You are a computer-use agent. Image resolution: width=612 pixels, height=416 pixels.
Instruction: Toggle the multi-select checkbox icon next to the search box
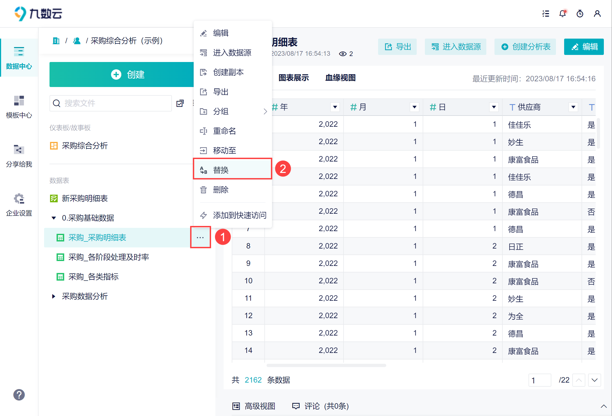tap(180, 103)
